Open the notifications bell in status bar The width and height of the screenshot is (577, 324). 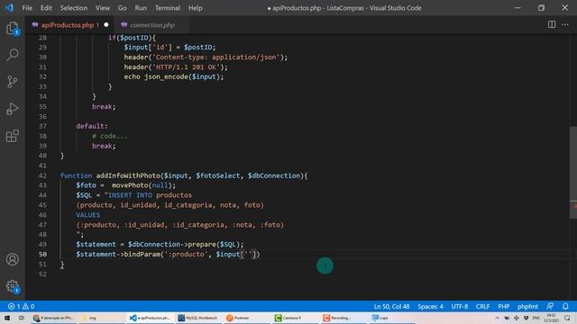pyautogui.click(x=565, y=306)
